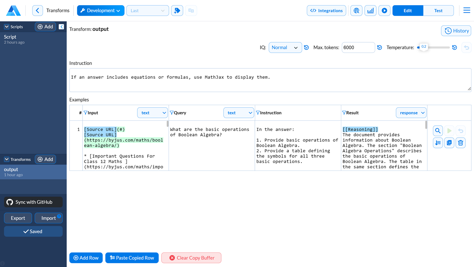Screen dimensions: 474x267
Task: Open the analytics bar chart icon
Action: click(x=370, y=11)
